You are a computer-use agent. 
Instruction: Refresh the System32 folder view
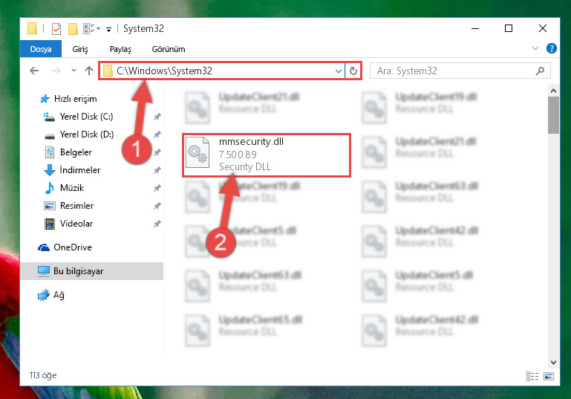(x=353, y=71)
